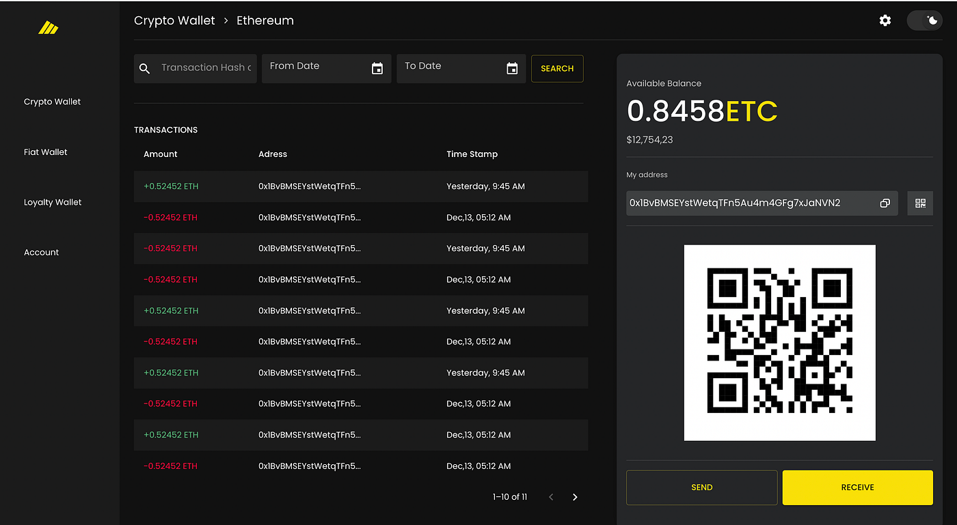Viewport: 957px width, 525px height.
Task: Click the 0.8458 ETC balance value
Action: pyautogui.click(x=702, y=111)
